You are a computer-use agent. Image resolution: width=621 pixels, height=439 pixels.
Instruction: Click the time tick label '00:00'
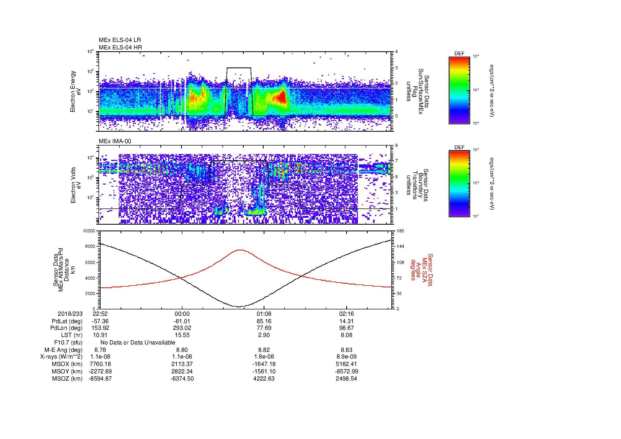182,314
